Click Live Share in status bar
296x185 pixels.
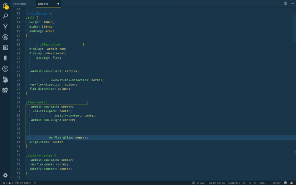(x=23, y=183)
